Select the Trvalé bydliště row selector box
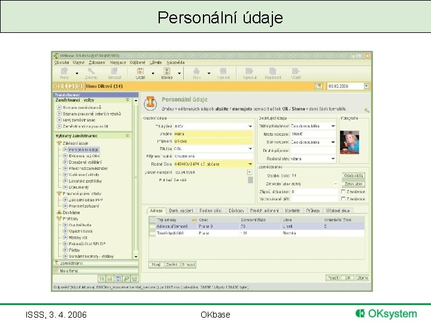Image resolution: width=431 pixels, height=323 pixels. tap(152, 233)
